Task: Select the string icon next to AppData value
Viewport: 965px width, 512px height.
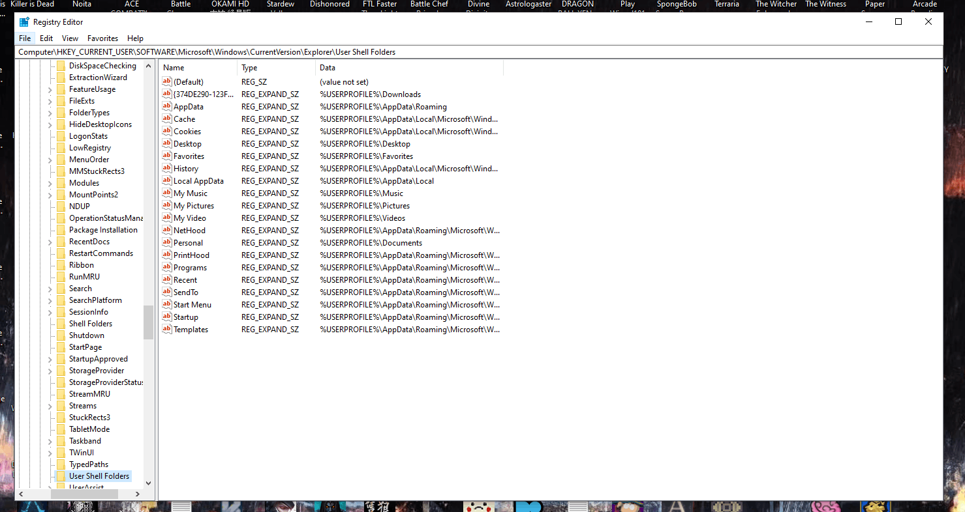Action: point(167,106)
